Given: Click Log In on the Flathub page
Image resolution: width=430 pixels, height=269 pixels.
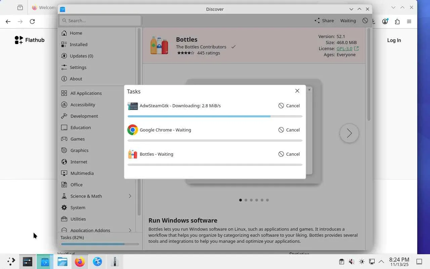Looking at the screenshot, I should pyautogui.click(x=394, y=40).
